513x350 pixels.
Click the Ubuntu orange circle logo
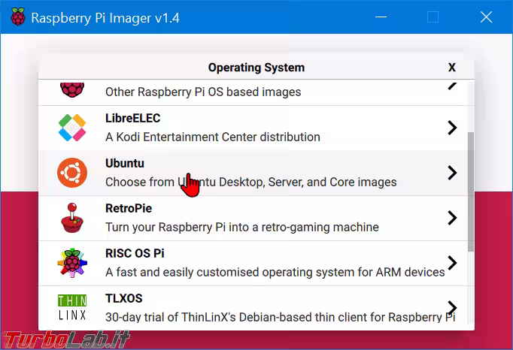(x=72, y=173)
